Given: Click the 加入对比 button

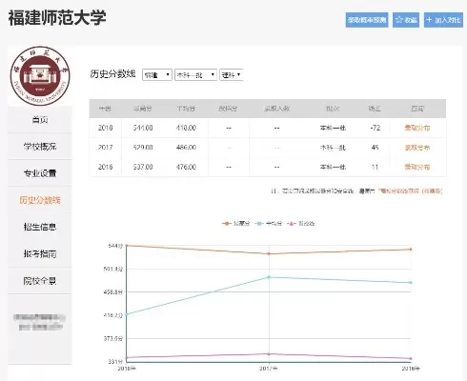Looking at the screenshot, I should click(443, 20).
